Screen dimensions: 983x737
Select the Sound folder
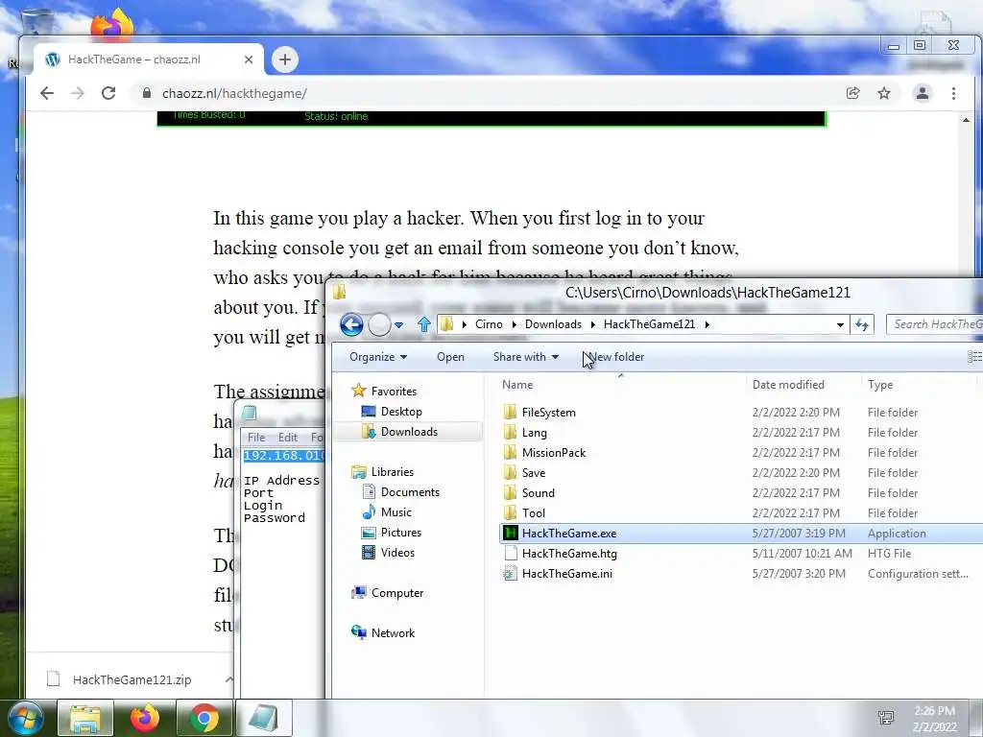pyautogui.click(x=538, y=492)
